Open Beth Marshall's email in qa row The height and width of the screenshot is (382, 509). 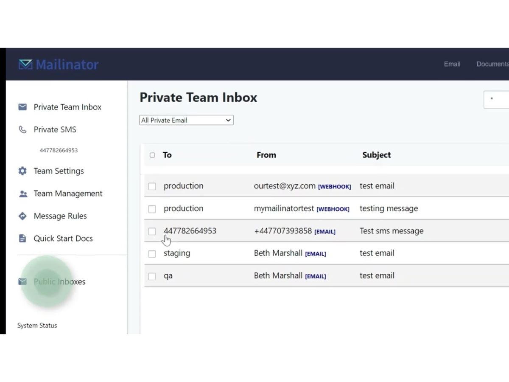[278, 275]
